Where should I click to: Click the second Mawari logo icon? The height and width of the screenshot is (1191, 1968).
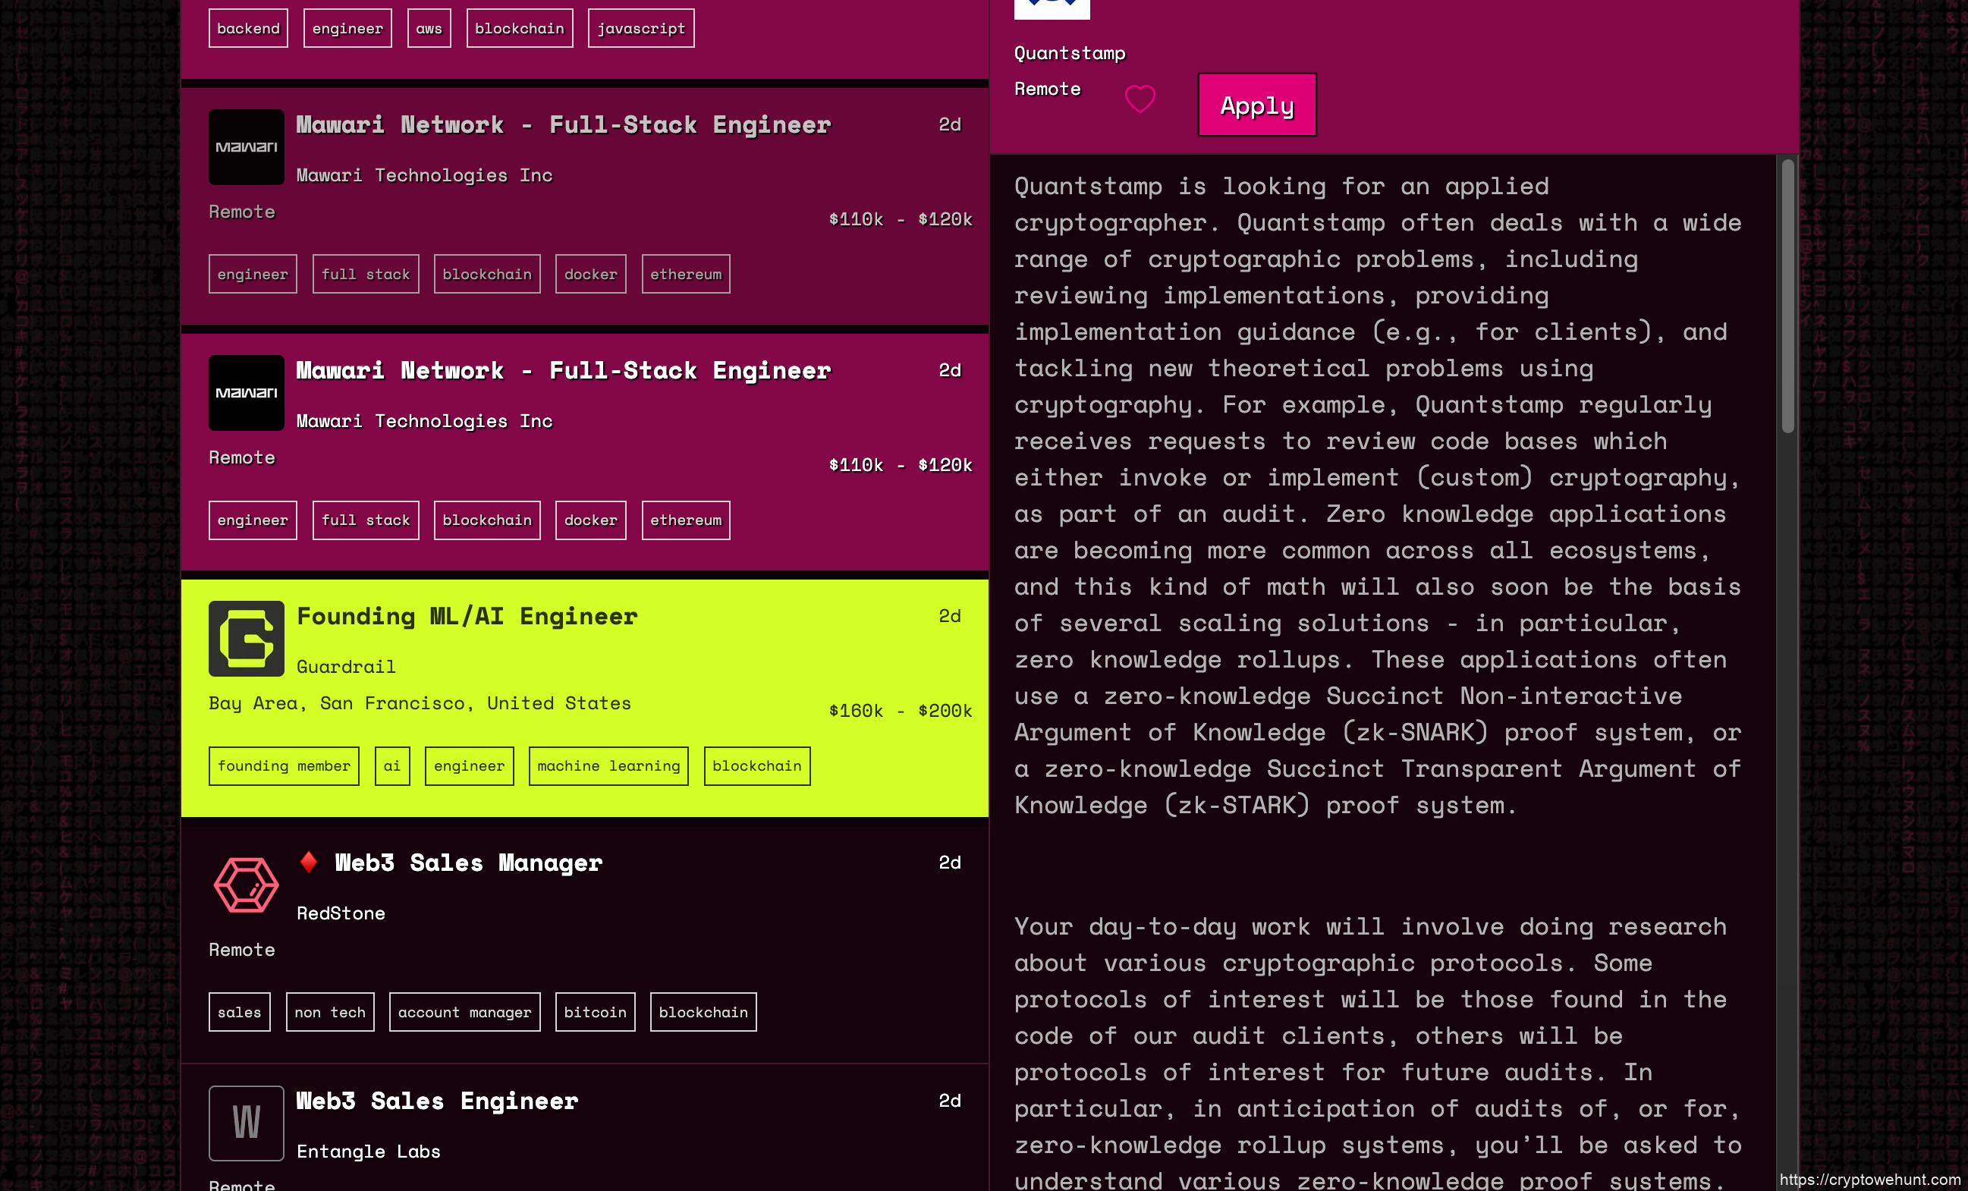[246, 393]
